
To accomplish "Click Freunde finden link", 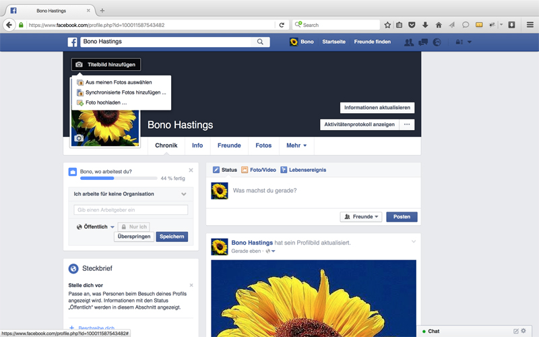I will [373, 42].
